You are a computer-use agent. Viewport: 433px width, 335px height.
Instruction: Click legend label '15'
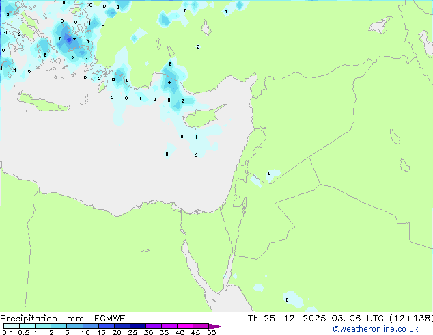pyautogui.click(x=101, y=332)
